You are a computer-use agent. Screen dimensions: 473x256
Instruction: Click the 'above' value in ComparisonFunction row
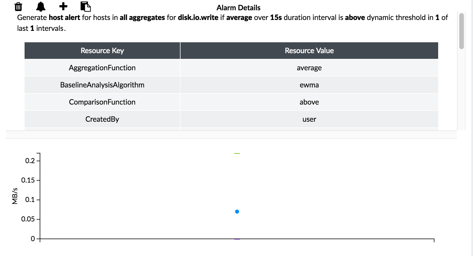(x=309, y=102)
